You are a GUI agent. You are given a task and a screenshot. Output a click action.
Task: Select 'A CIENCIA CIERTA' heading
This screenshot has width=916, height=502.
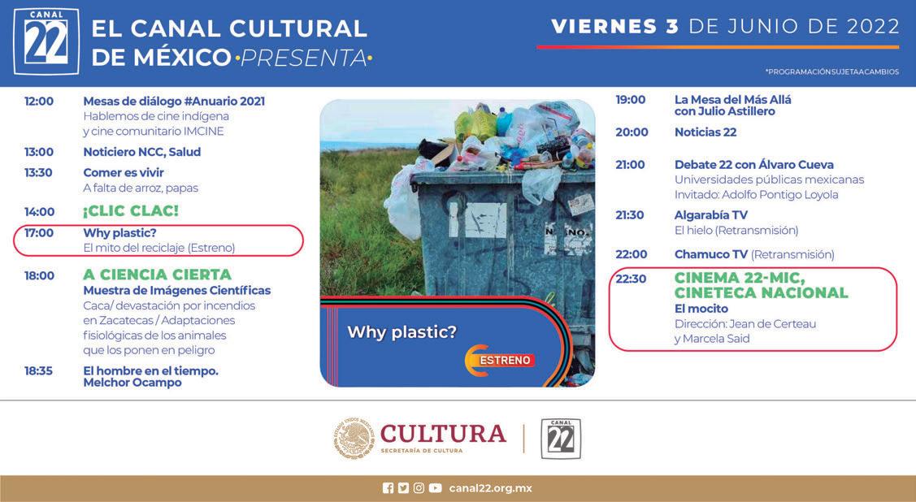pos(157,275)
